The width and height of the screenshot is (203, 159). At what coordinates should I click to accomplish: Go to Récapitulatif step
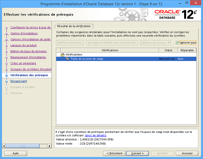tap(19, 81)
